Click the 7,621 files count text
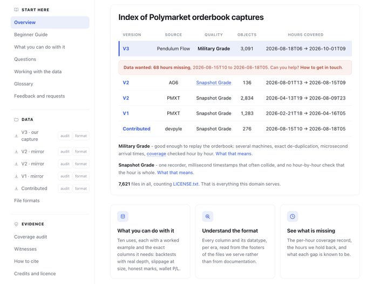Viewport: 367px width, 284px height. tap(124, 184)
